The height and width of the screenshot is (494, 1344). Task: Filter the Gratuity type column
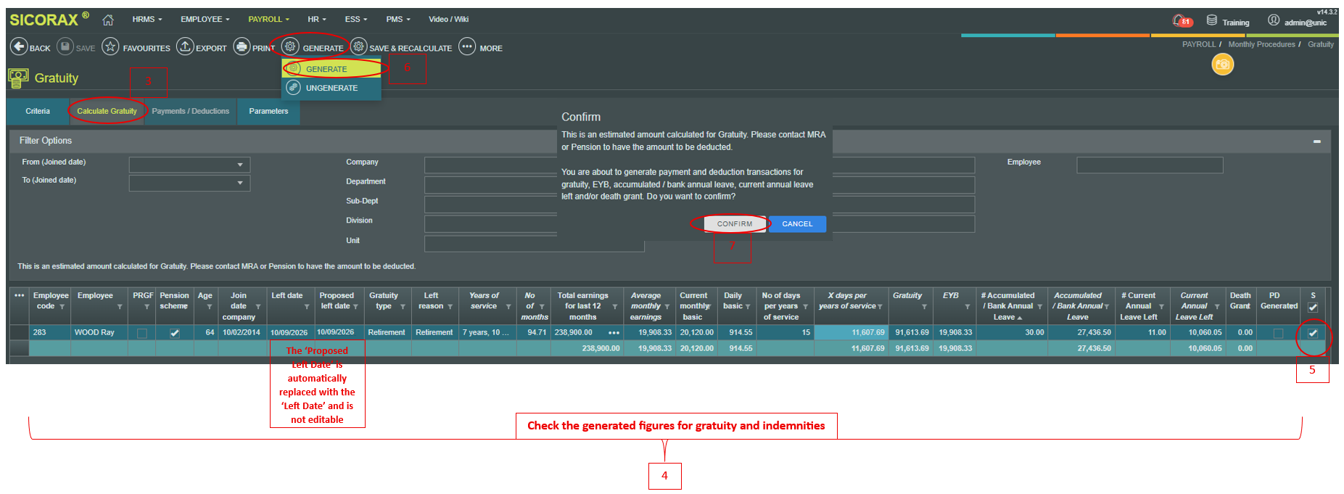pos(403,307)
